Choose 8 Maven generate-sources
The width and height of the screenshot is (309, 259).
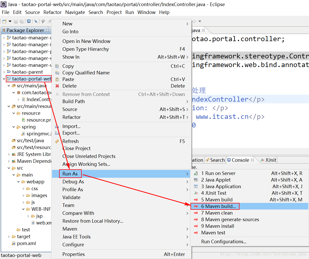[x=249, y=219]
